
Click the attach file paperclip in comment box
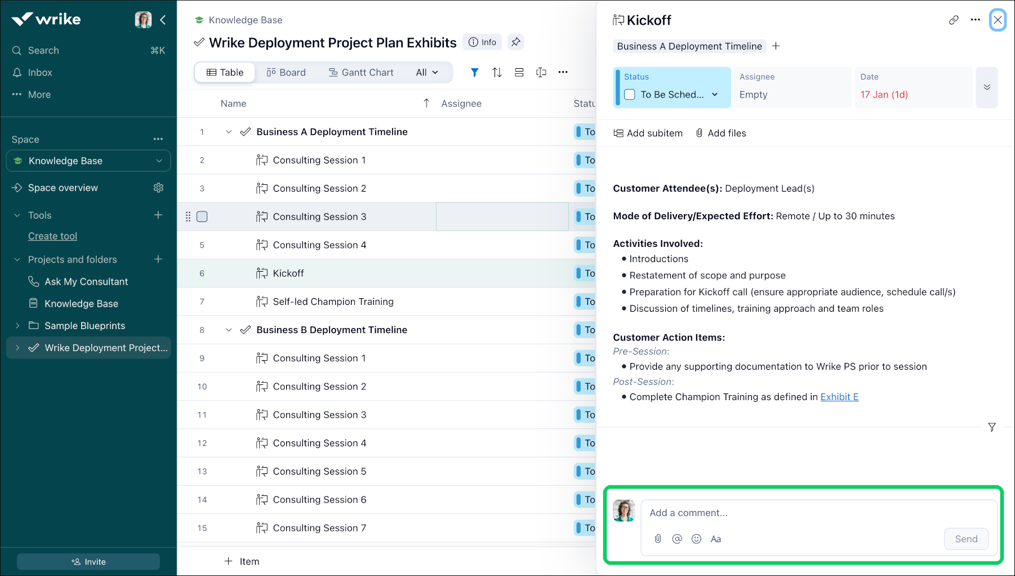click(x=658, y=539)
